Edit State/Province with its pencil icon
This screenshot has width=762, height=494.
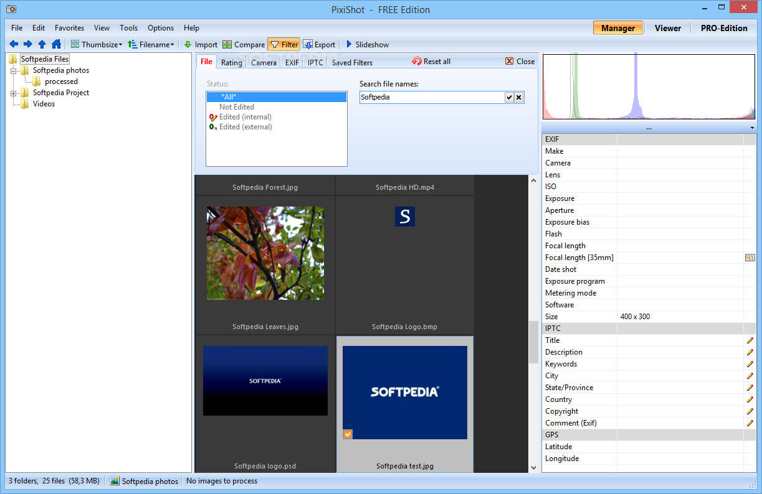[x=750, y=388]
